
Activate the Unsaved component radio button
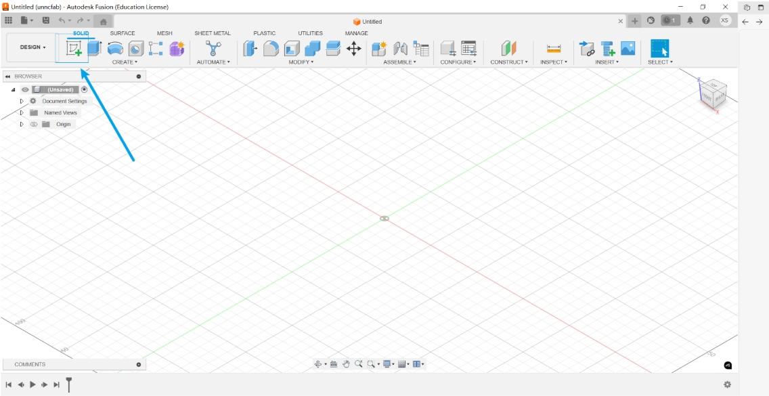click(85, 89)
